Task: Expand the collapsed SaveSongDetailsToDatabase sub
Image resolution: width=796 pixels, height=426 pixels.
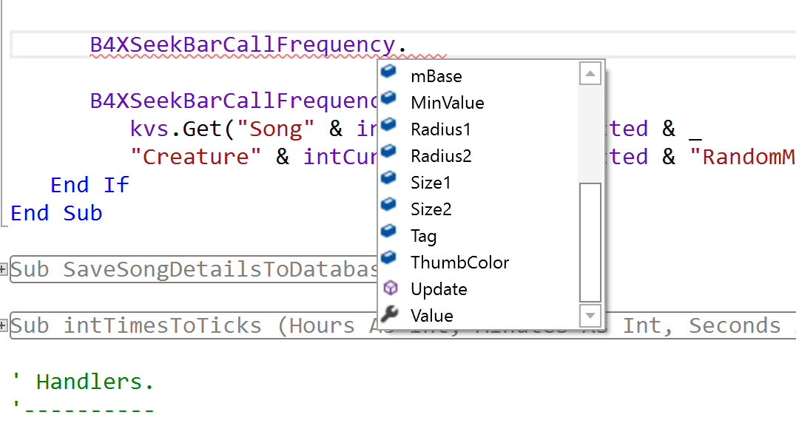Action: coord(5,269)
